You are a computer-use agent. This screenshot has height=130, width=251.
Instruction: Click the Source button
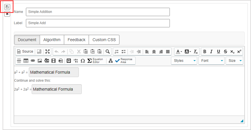coord(25,51)
